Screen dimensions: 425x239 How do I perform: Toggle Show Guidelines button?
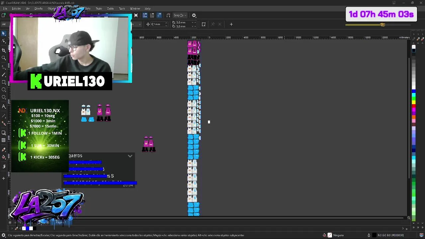point(159,15)
